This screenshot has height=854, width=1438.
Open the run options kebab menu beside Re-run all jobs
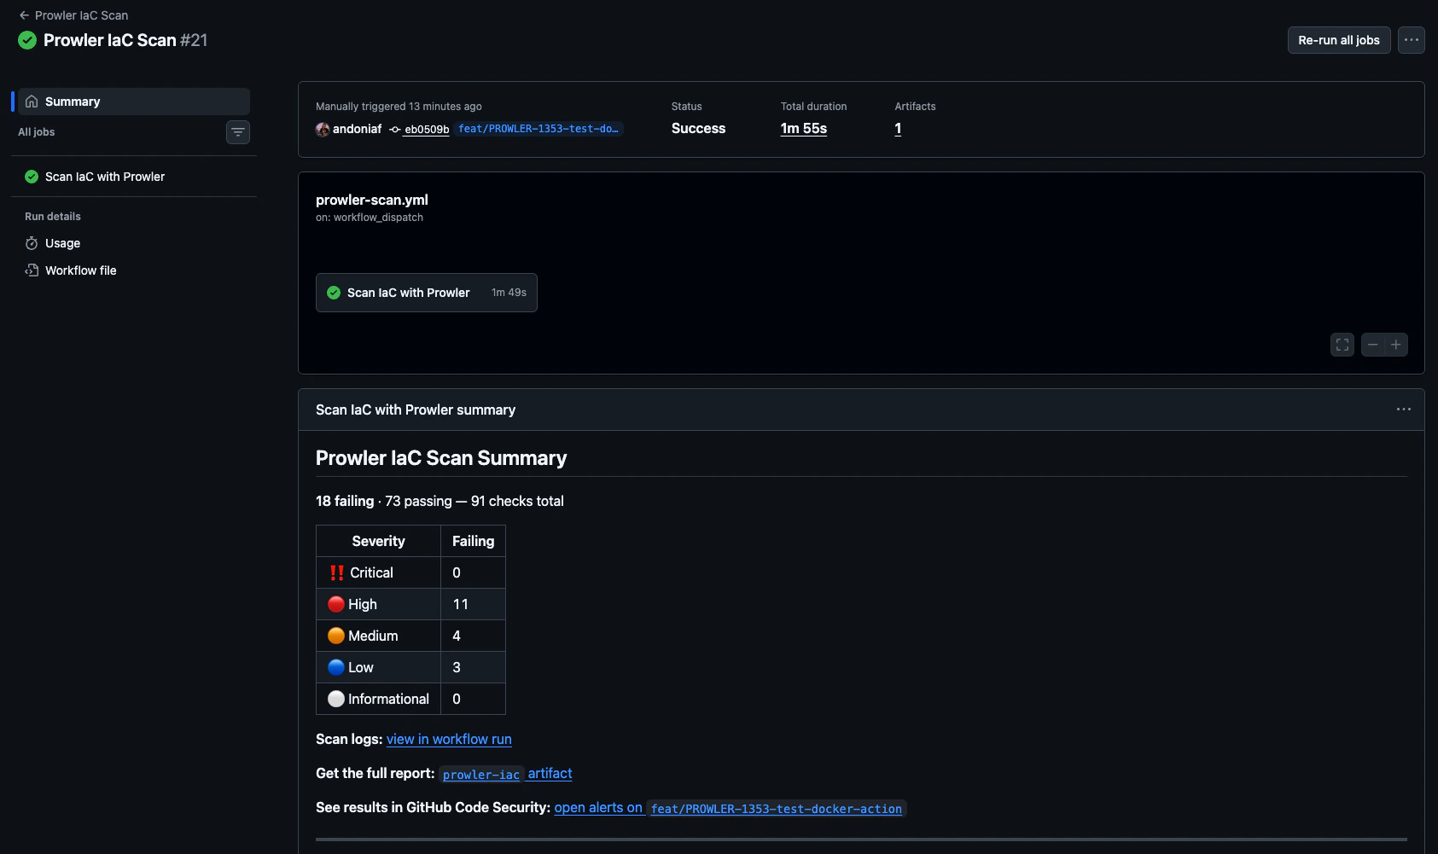coord(1412,39)
